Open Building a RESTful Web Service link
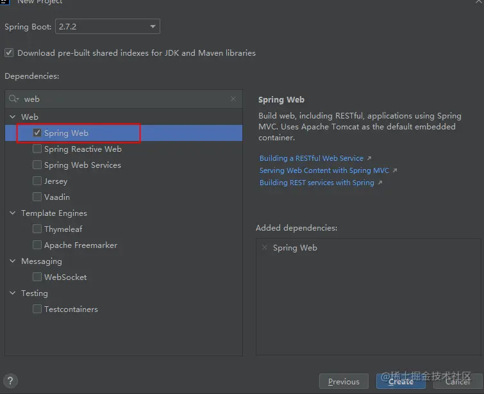The height and width of the screenshot is (394, 484). (312, 158)
